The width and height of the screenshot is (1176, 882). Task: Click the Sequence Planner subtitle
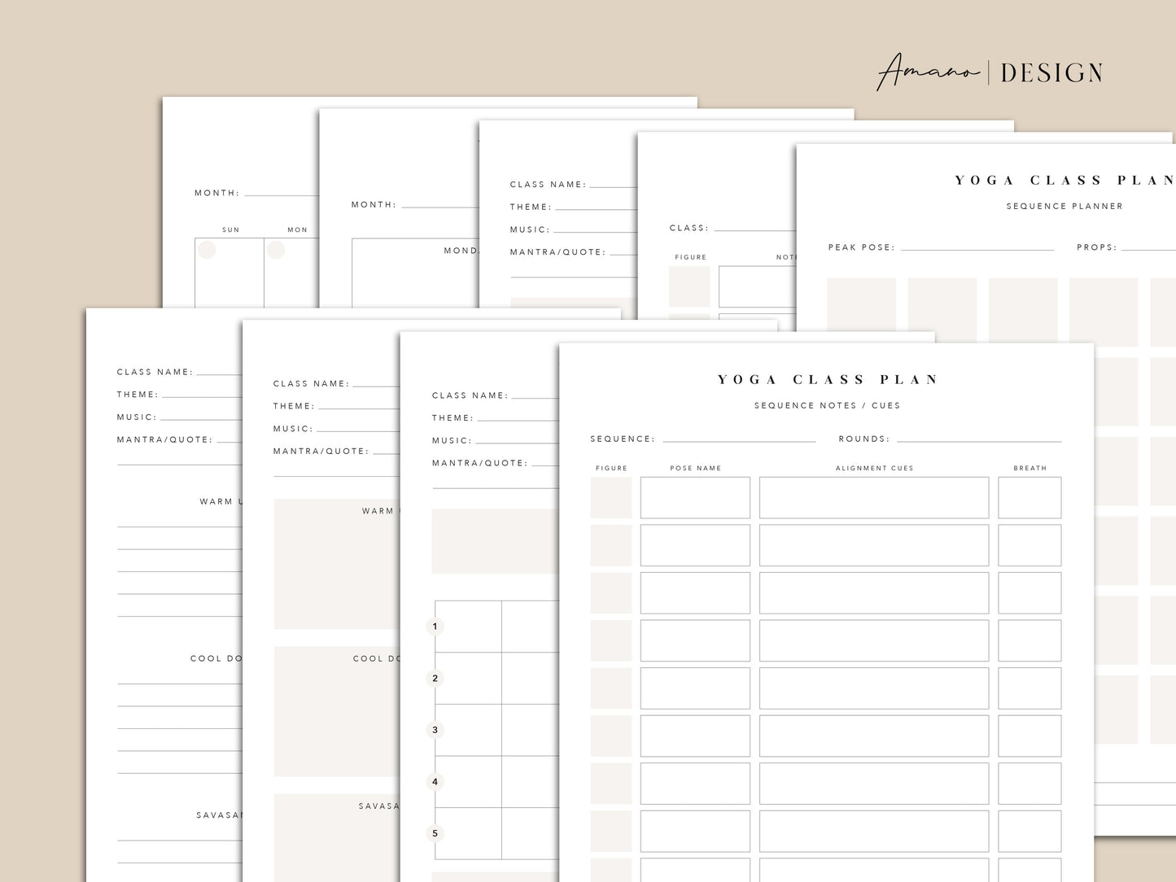pyautogui.click(x=1064, y=206)
